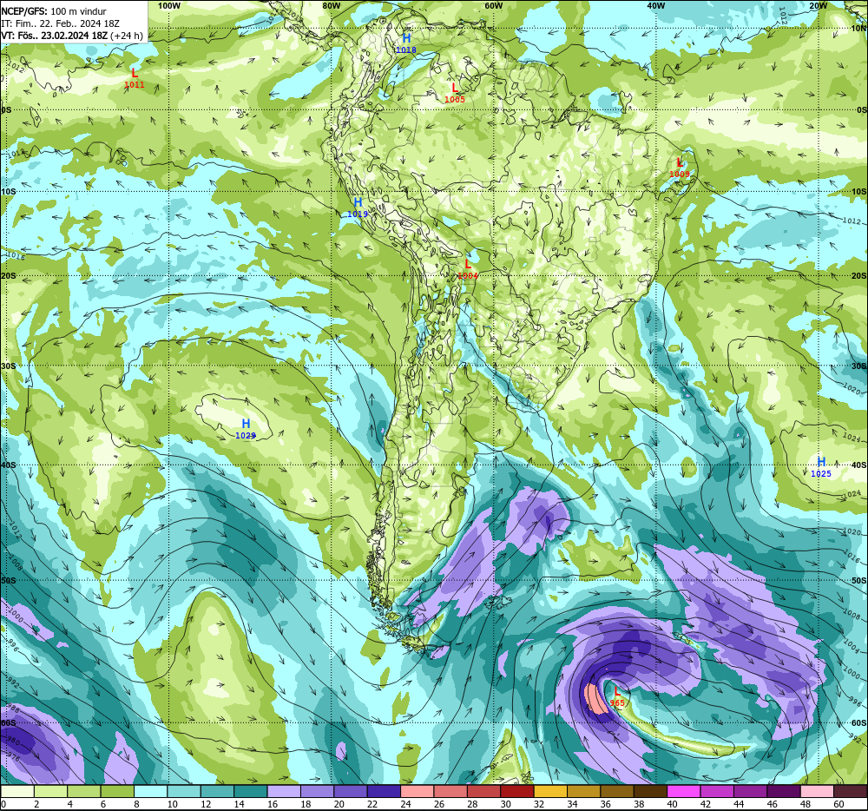Select the H 1018 high pressure marker
The width and height of the screenshot is (868, 811).
pos(405,43)
